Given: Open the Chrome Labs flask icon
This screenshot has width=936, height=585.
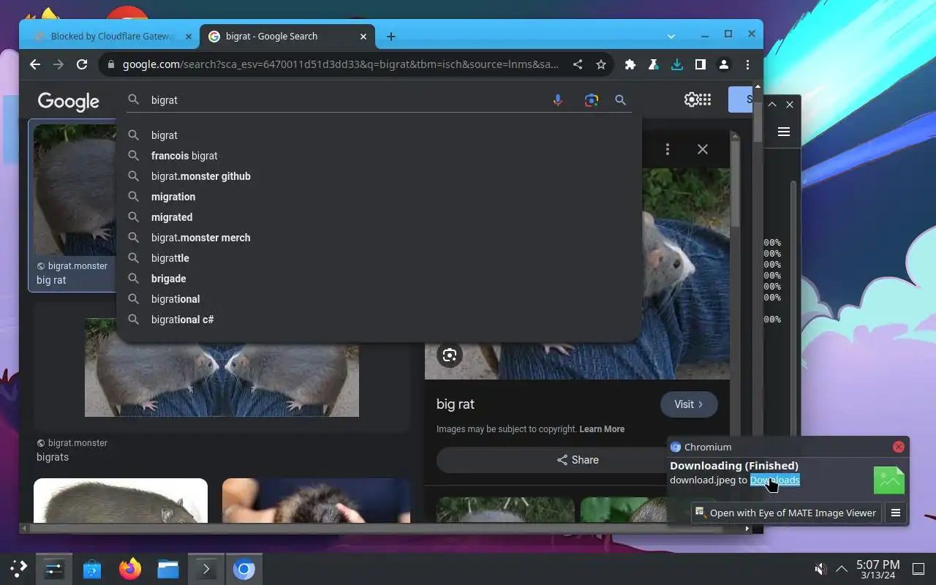Looking at the screenshot, I should tap(654, 64).
